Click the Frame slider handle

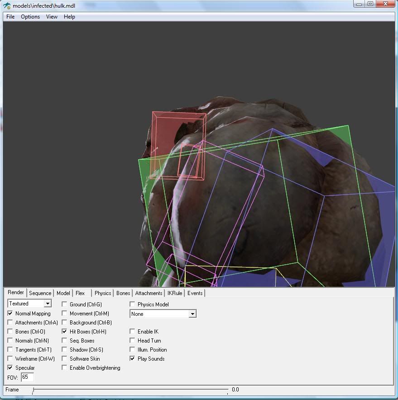(x=34, y=390)
